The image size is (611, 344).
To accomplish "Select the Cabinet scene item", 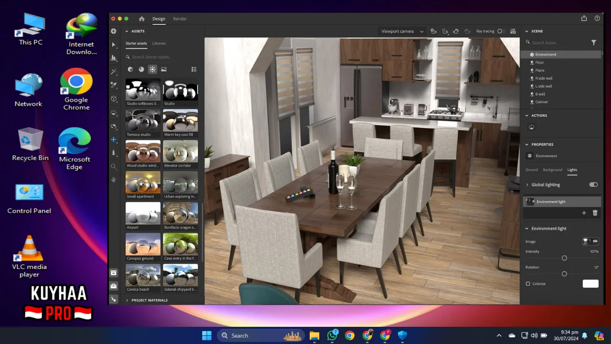I will pyautogui.click(x=561, y=102).
